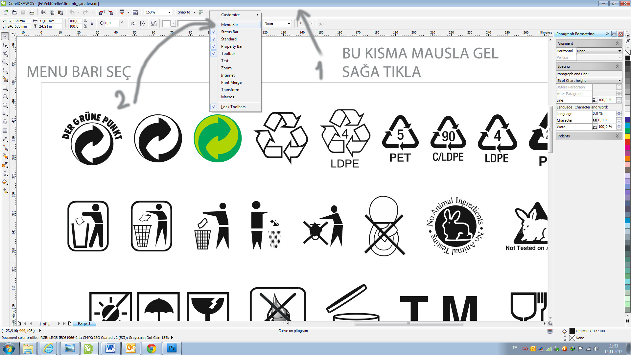This screenshot has width=631, height=355.
Task: Toggle the lock ratio padlock
Action: pos(92,23)
